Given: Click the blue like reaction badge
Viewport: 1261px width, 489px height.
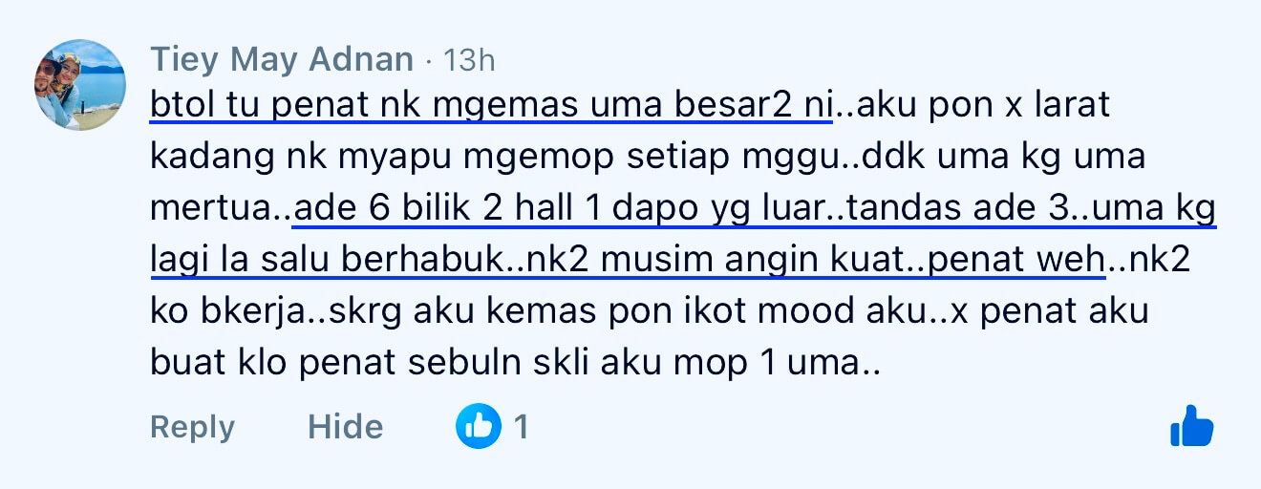Looking at the screenshot, I should click(x=479, y=426).
